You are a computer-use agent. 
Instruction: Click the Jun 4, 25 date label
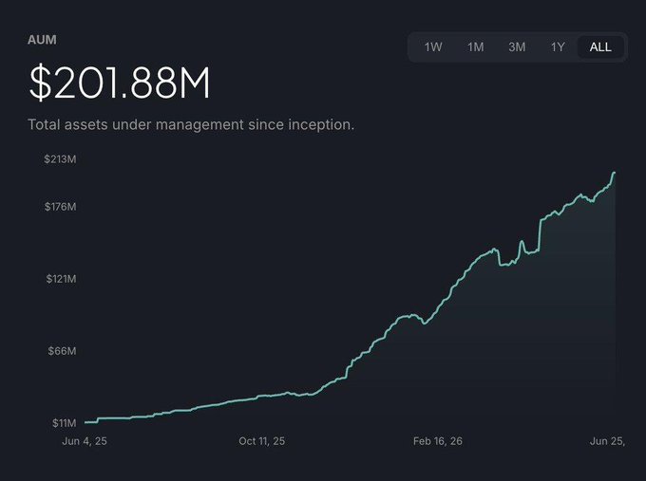pos(85,441)
